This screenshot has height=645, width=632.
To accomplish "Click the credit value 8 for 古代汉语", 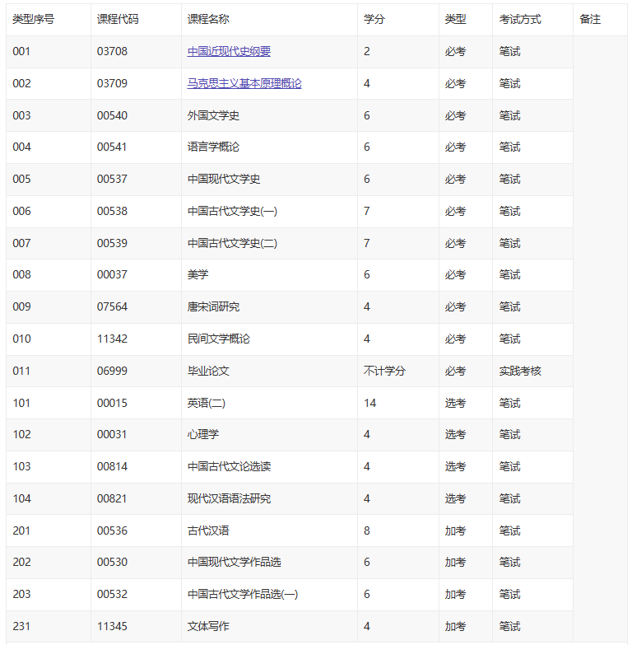I will coord(366,530).
